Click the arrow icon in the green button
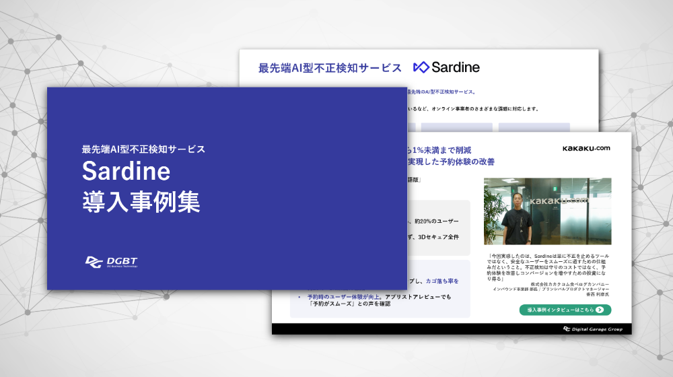Image resolution: width=673 pixels, height=377 pixels. point(600,310)
